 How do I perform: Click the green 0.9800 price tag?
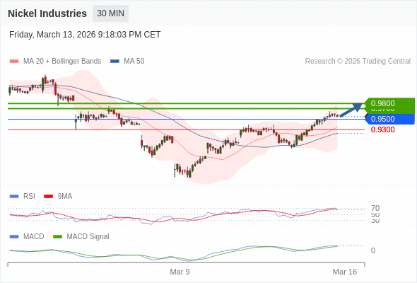coord(390,103)
